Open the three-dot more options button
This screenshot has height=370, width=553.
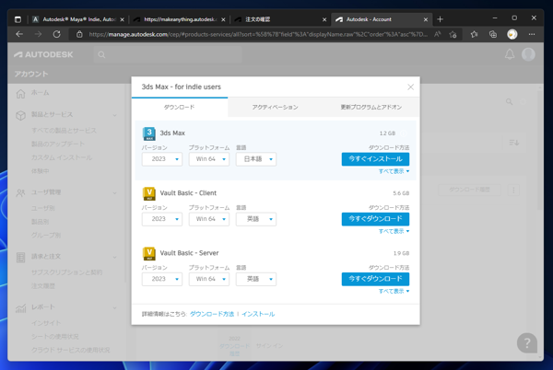(513, 191)
